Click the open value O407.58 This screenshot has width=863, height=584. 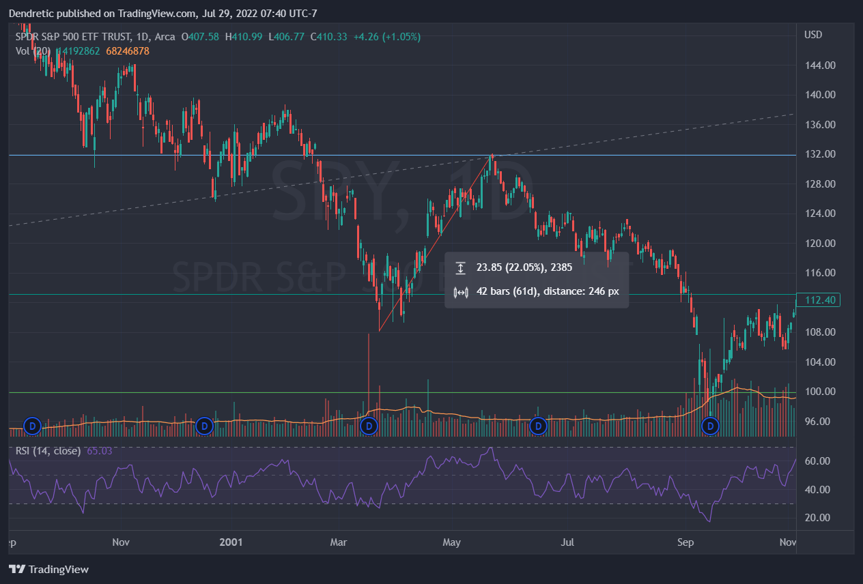pyautogui.click(x=201, y=37)
